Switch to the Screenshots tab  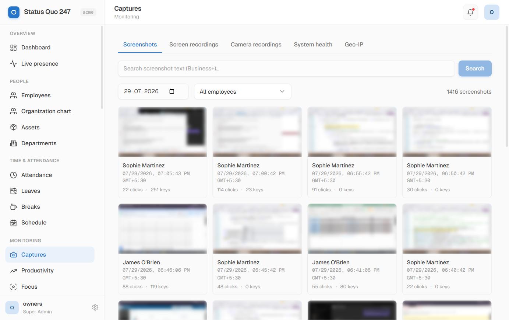140,45
